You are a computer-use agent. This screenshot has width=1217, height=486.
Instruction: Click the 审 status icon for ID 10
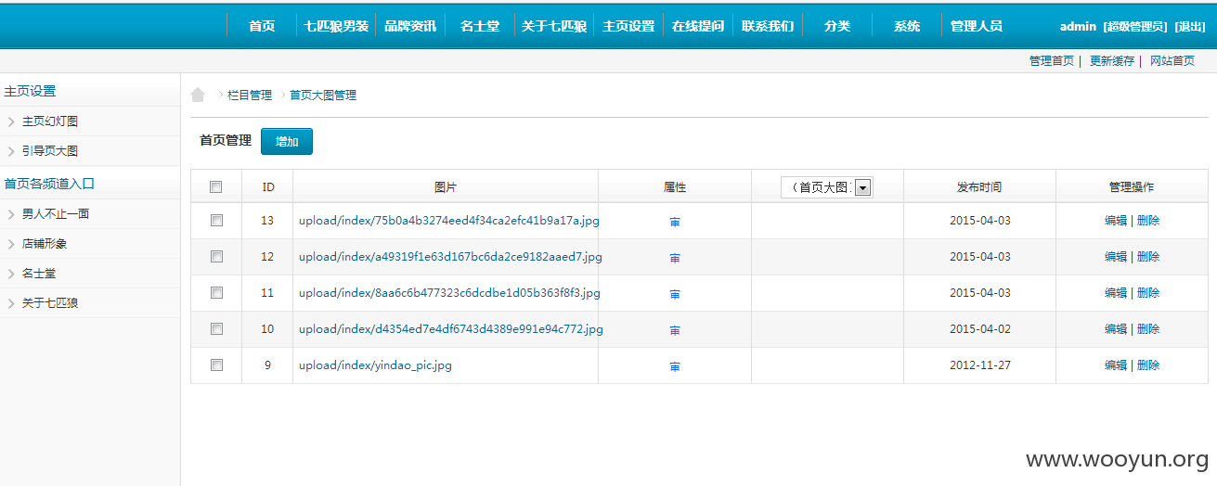tap(675, 330)
